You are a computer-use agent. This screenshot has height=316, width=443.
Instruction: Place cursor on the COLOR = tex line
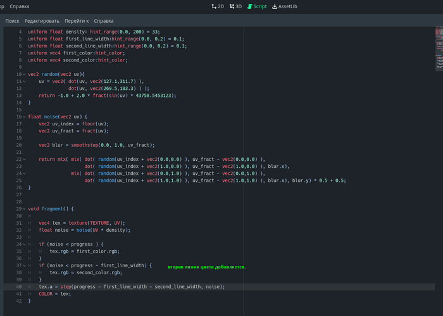[x=54, y=293]
